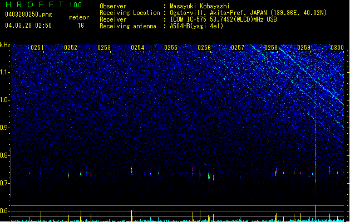
Task: Click the 0.9 frequency axis label
Action: coord(5,128)
